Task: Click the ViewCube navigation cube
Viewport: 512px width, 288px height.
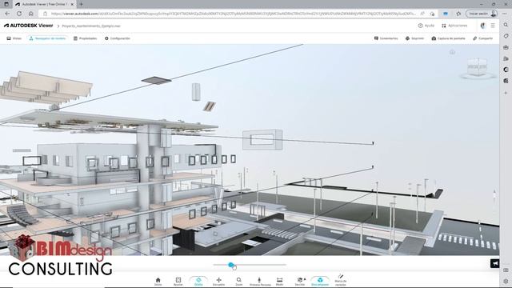Action: tap(478, 66)
